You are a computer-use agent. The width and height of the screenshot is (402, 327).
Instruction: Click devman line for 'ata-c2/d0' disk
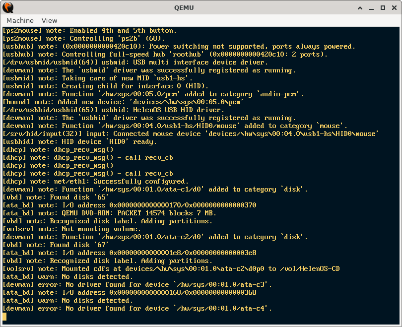tap(155, 237)
